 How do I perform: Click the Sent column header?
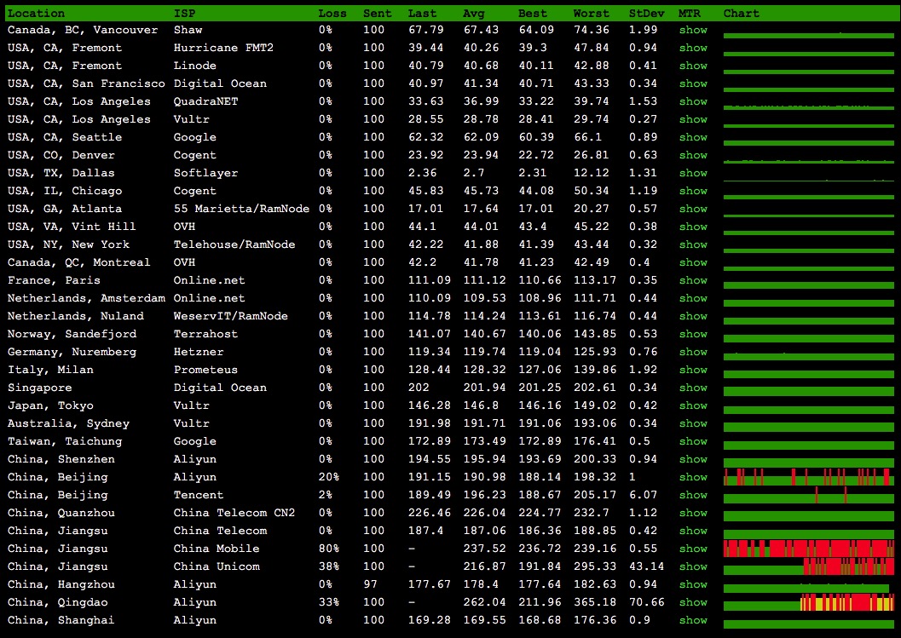coord(377,14)
